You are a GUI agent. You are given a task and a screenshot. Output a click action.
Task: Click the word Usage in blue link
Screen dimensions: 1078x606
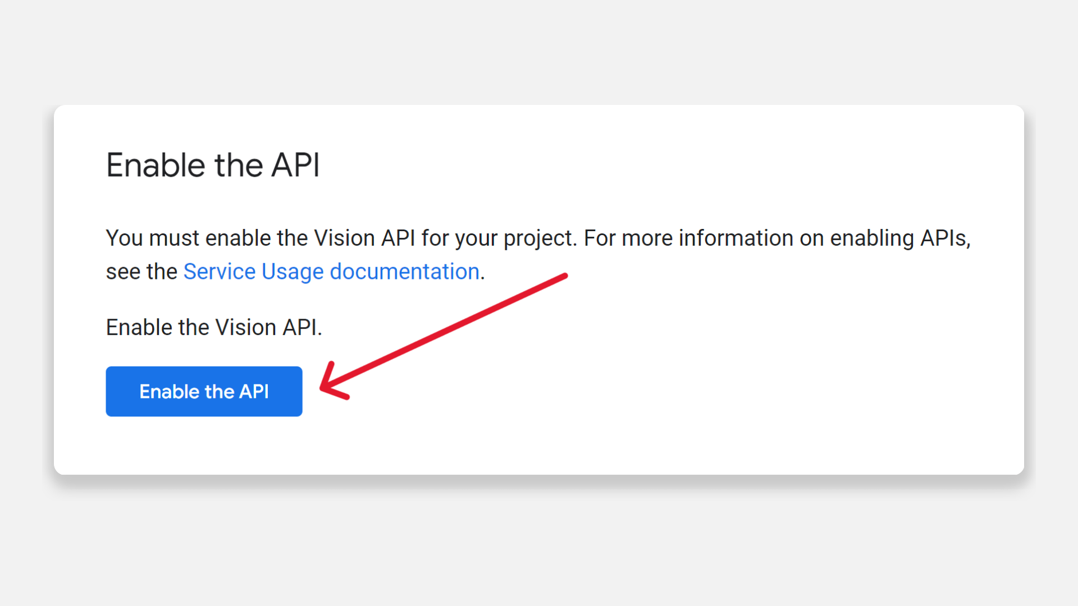click(293, 272)
